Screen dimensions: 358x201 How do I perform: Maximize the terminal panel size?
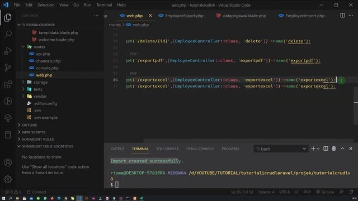(x=342, y=149)
